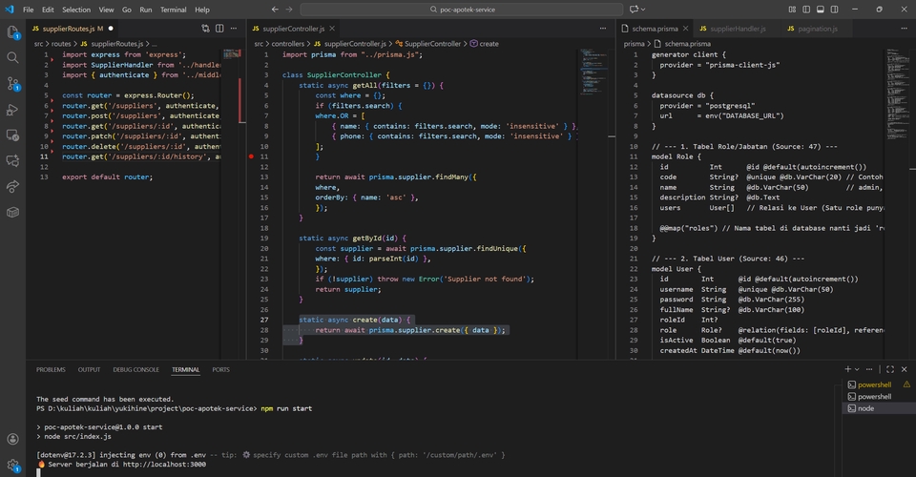The width and height of the screenshot is (916, 477).
Task: Open the Explorer view in activity bar
Action: [x=12, y=32]
